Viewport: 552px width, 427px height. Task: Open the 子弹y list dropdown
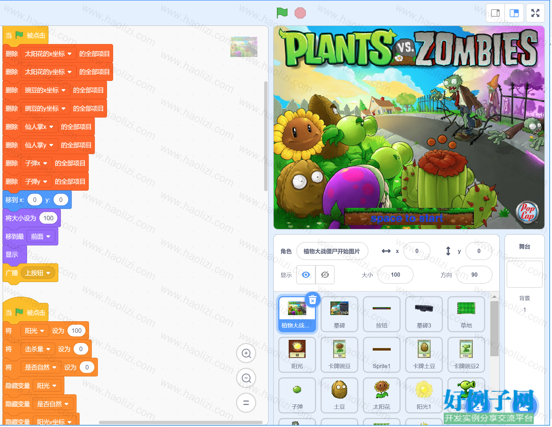(36, 182)
